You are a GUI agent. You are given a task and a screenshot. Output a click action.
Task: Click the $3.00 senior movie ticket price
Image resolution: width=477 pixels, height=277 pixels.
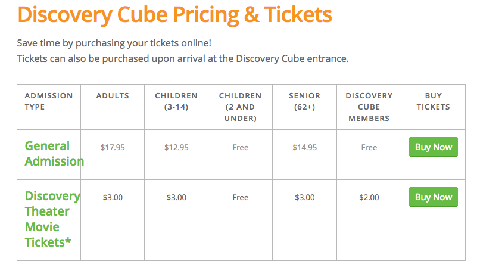(x=304, y=197)
